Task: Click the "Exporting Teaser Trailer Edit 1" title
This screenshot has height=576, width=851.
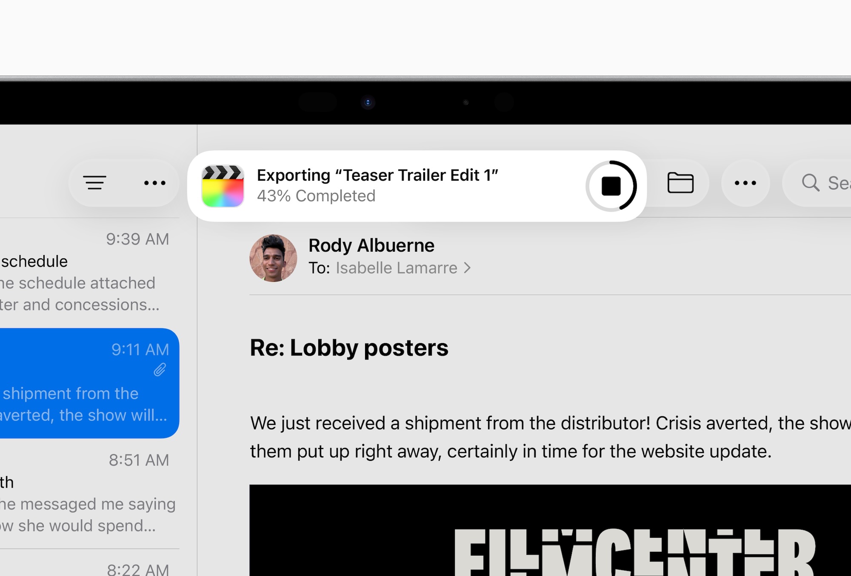Action: pos(377,175)
